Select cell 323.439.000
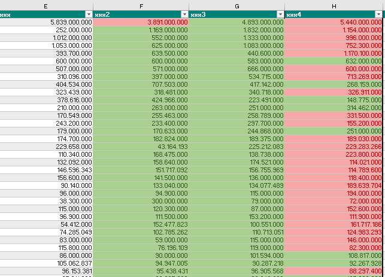The width and height of the screenshot is (385, 277). pos(47,92)
